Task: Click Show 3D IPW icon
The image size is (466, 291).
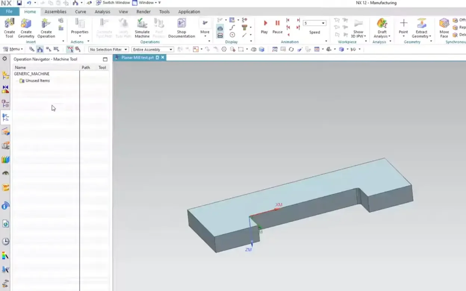Action: [x=358, y=24]
